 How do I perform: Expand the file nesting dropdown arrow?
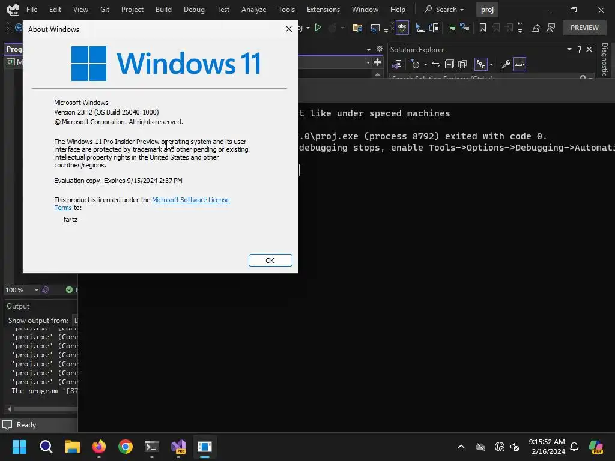coord(491,65)
